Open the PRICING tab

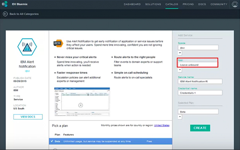coord(188,4)
